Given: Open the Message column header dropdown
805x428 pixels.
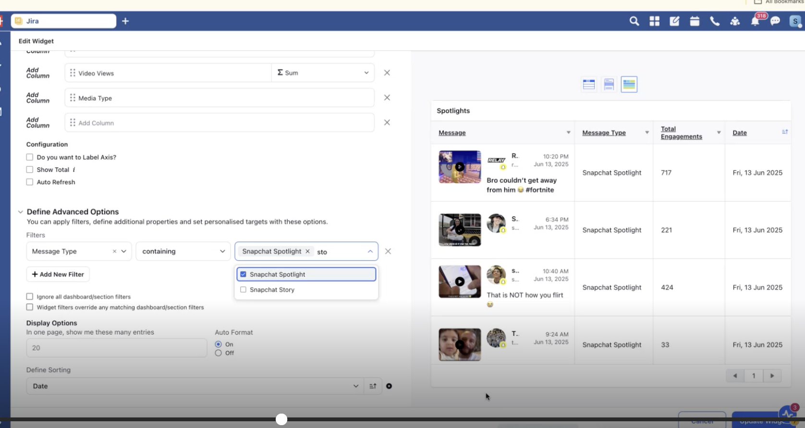Looking at the screenshot, I should pos(568,133).
